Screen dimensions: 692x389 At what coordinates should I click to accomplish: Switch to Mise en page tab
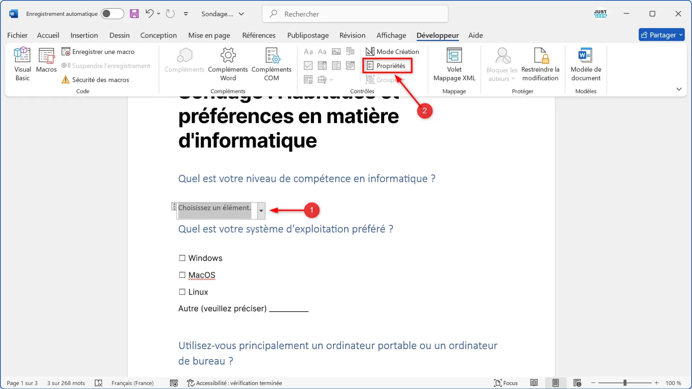pyautogui.click(x=209, y=35)
